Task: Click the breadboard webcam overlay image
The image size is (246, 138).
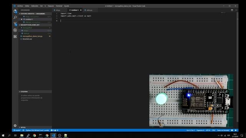Action: (x=191, y=100)
